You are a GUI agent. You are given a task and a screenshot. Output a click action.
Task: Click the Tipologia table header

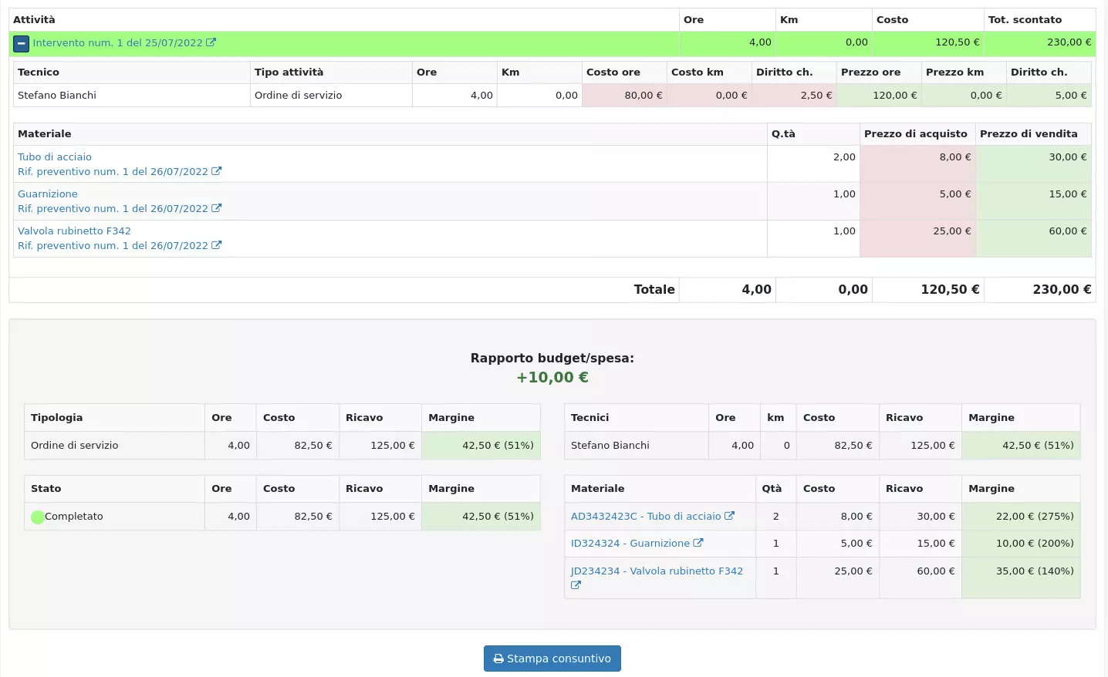click(x=114, y=418)
